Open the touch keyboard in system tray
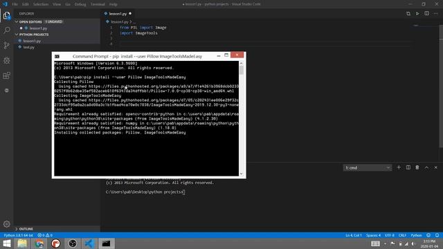443x249 pixels. pos(375,243)
